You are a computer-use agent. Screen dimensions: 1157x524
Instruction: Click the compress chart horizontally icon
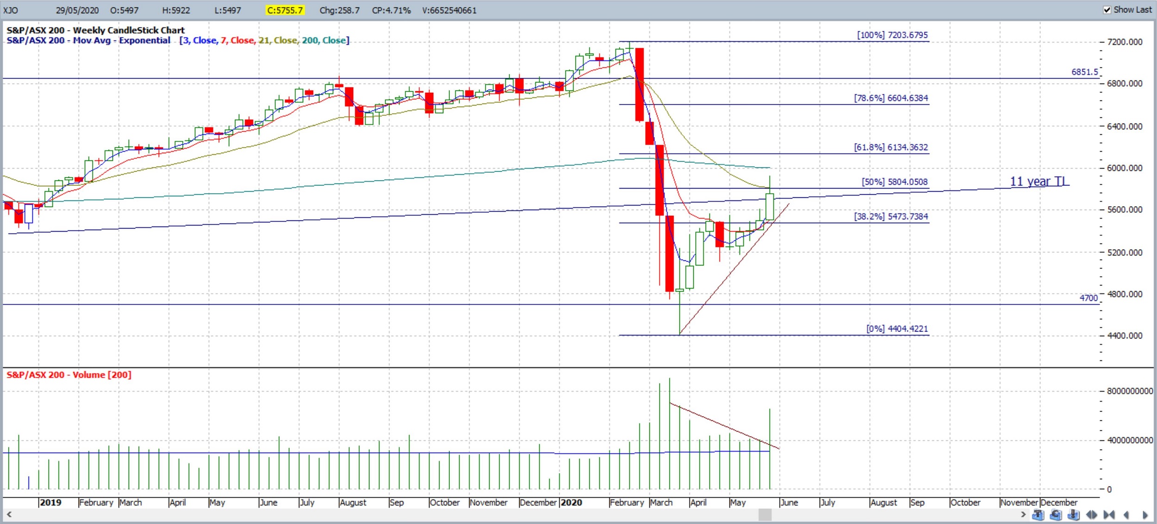(x=1109, y=515)
